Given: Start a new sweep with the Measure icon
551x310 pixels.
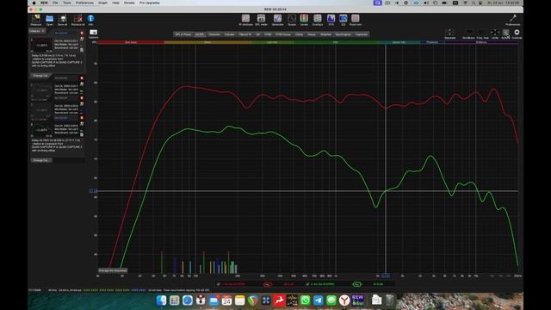Looking at the screenshot, I should (x=36, y=19).
